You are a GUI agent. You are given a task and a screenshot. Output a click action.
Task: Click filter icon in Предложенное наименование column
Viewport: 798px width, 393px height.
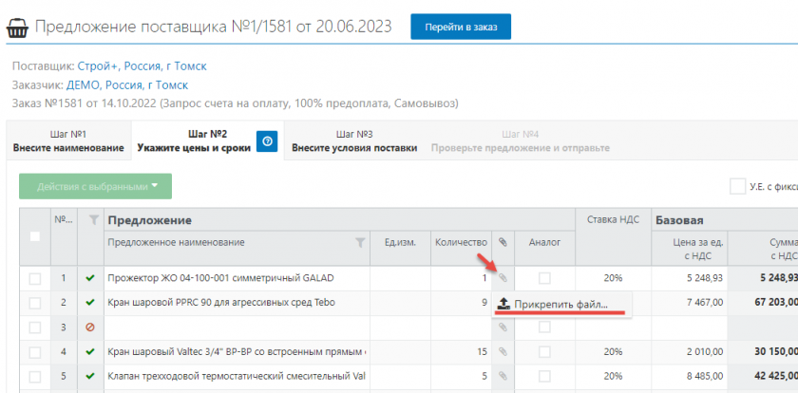coord(360,243)
